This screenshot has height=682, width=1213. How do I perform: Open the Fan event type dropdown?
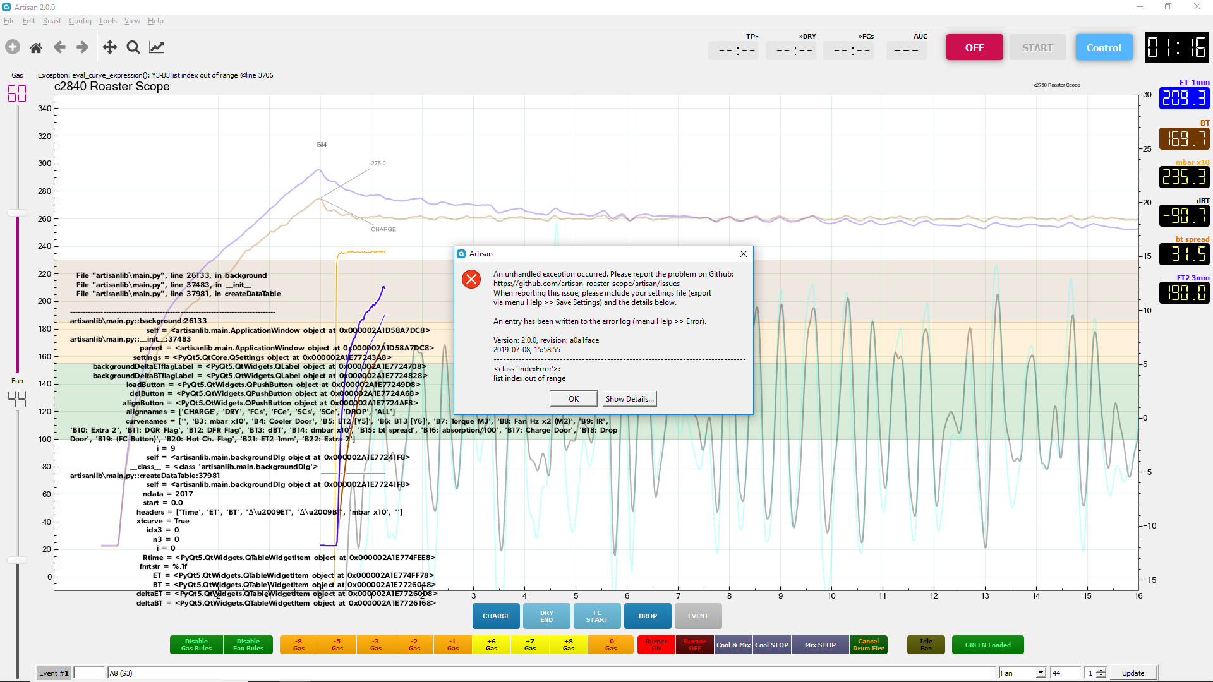pos(1040,673)
